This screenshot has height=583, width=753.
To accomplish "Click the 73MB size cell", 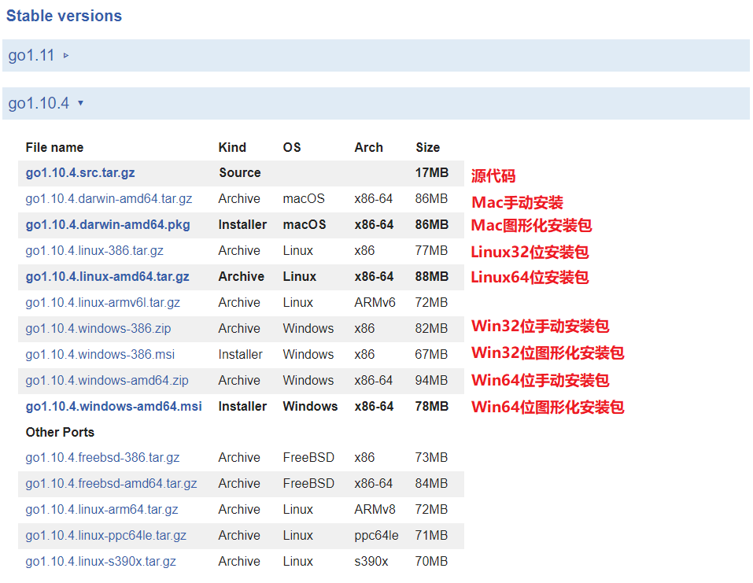I will click(431, 458).
